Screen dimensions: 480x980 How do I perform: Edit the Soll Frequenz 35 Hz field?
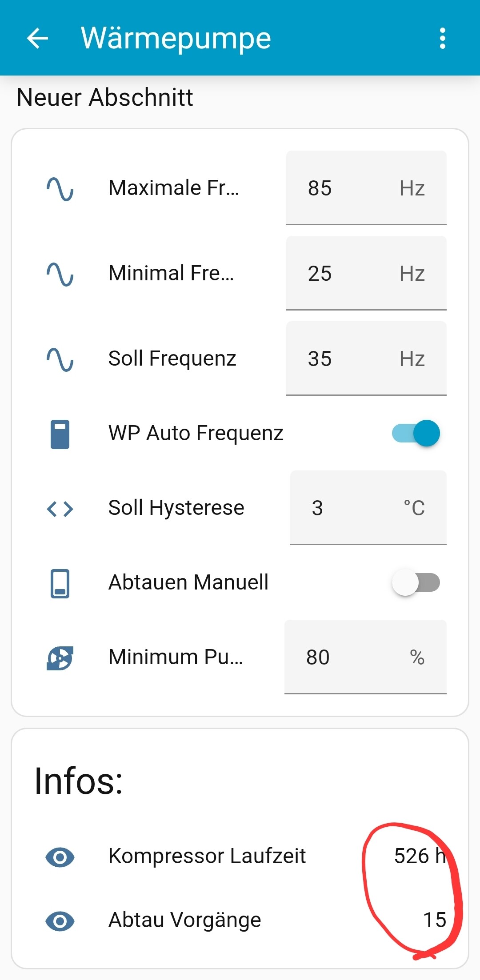click(366, 359)
